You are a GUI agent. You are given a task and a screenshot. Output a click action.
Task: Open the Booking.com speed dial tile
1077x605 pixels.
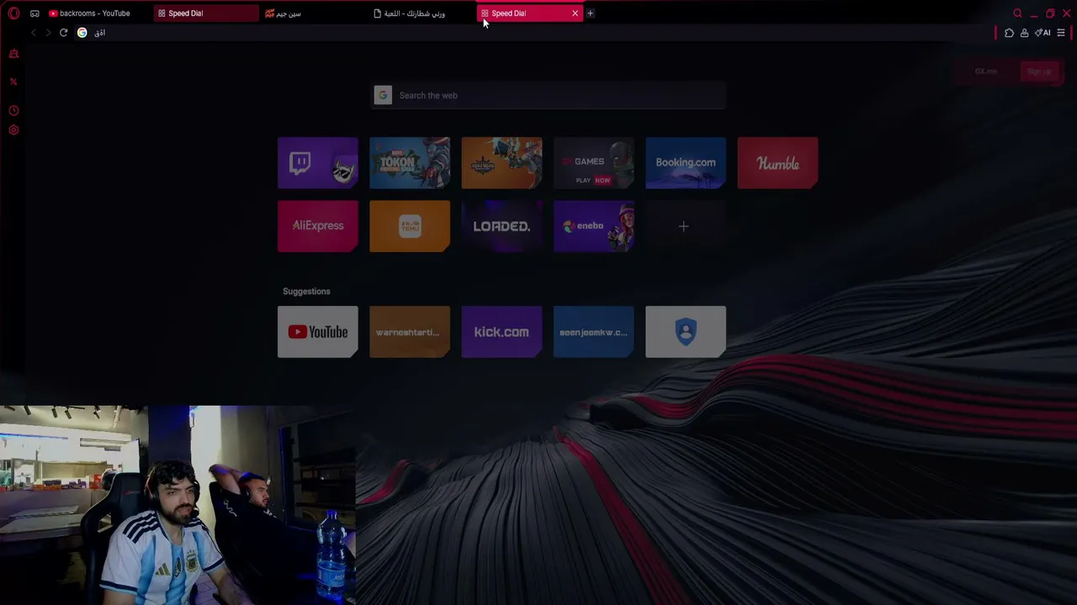(x=686, y=163)
